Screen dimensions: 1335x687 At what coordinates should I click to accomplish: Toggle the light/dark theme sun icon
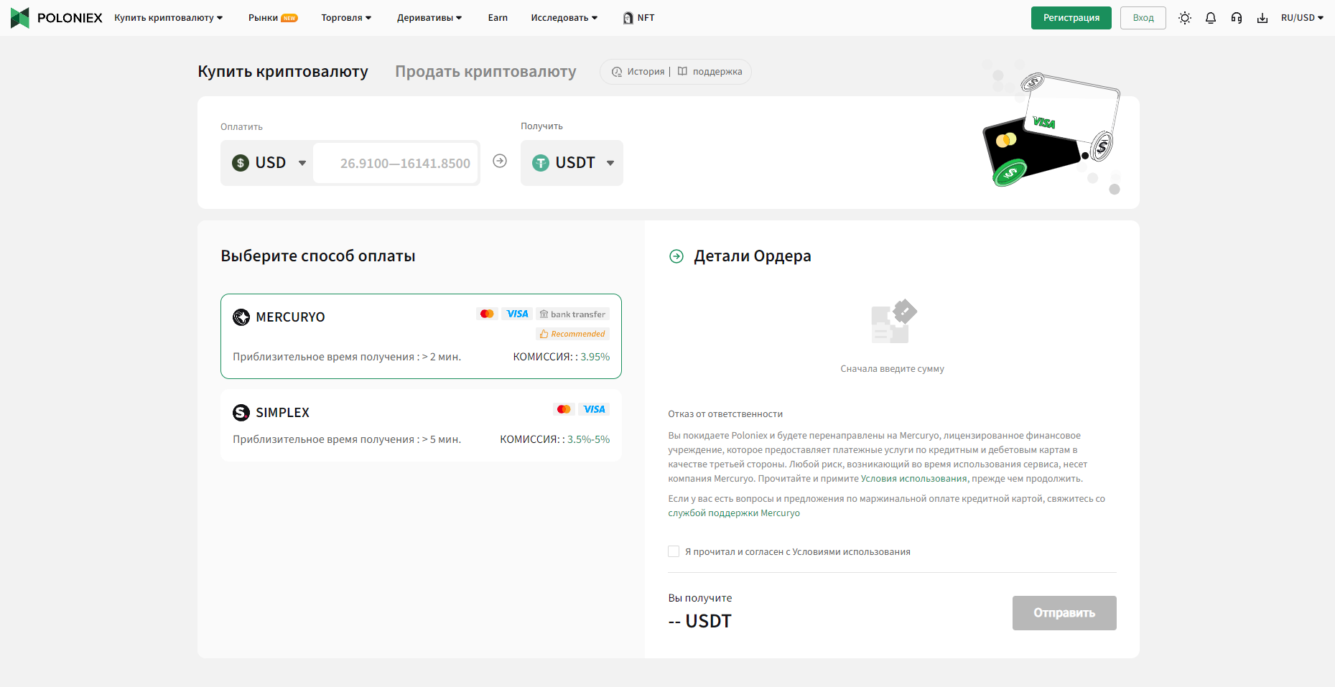[x=1185, y=18]
